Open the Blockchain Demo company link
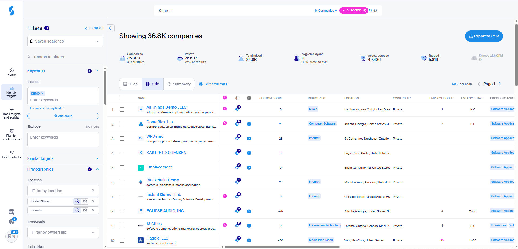518x249 pixels. click(163, 180)
